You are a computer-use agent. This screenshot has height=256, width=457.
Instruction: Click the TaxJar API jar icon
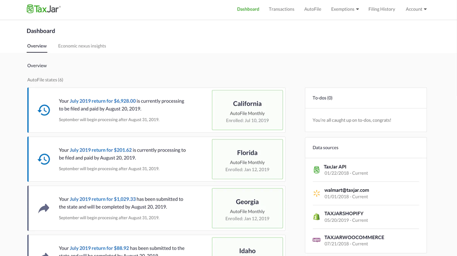tap(316, 170)
